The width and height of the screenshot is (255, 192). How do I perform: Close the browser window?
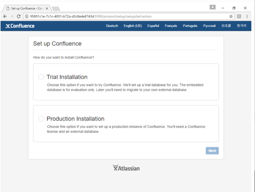pos(245,8)
